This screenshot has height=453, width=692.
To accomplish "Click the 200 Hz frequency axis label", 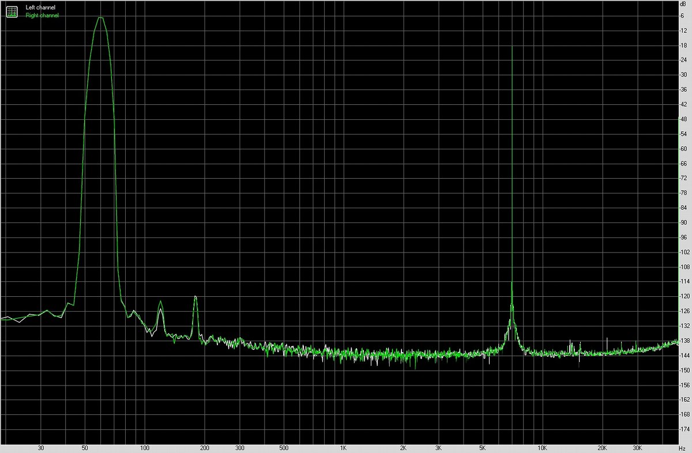I will click(x=205, y=448).
